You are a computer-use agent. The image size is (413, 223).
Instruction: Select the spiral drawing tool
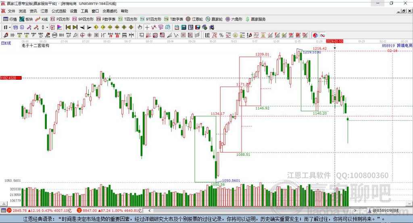point(41,35)
